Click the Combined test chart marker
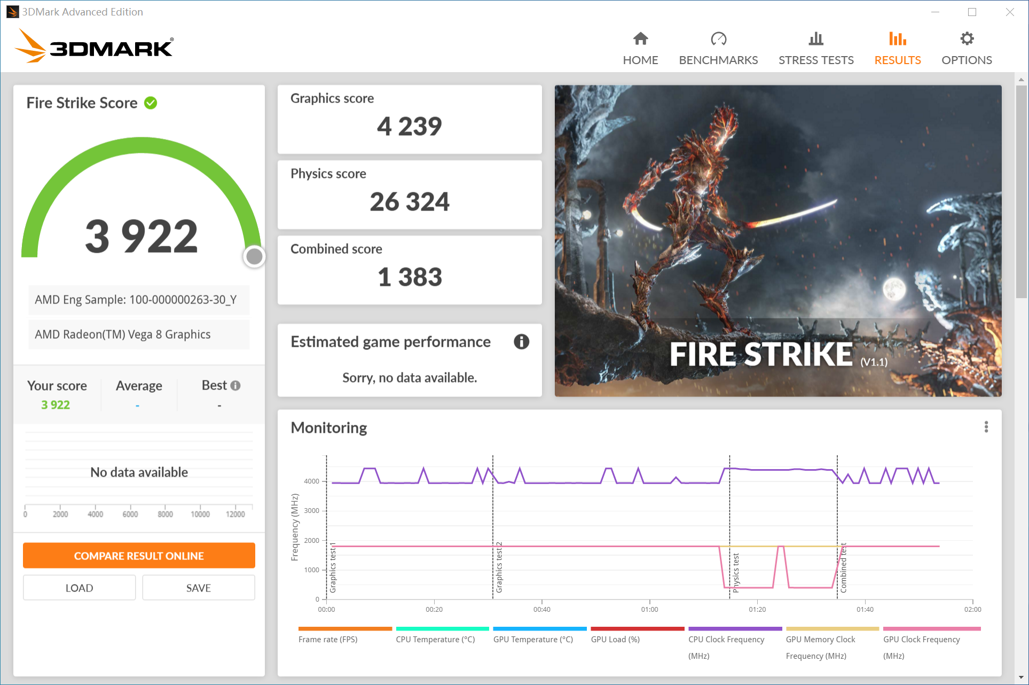Viewport: 1029px width, 685px height. point(844,569)
